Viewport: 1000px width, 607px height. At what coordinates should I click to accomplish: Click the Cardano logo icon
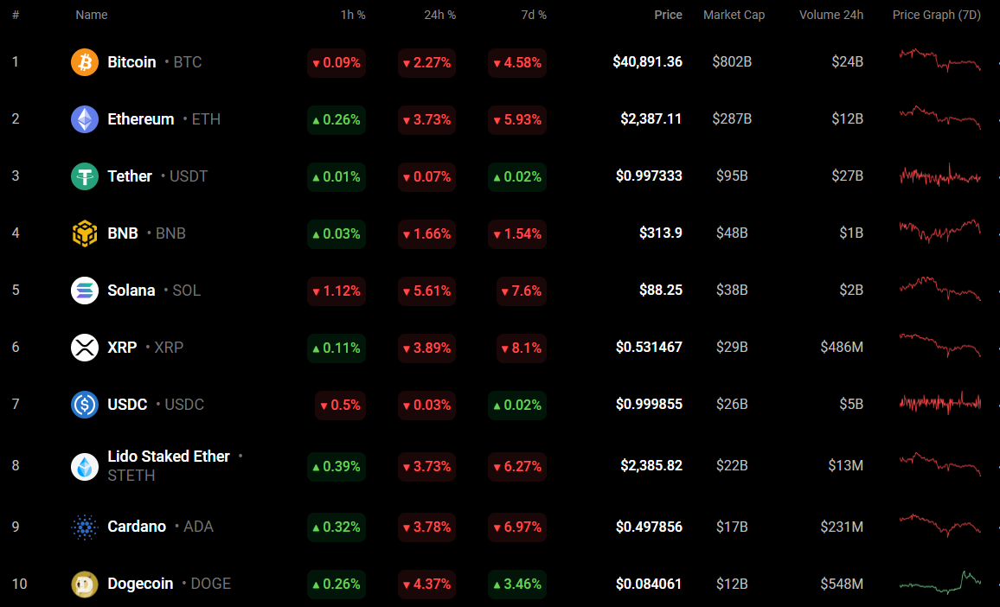pyautogui.click(x=85, y=527)
